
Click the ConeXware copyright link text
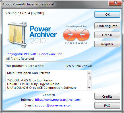coord(34,54)
